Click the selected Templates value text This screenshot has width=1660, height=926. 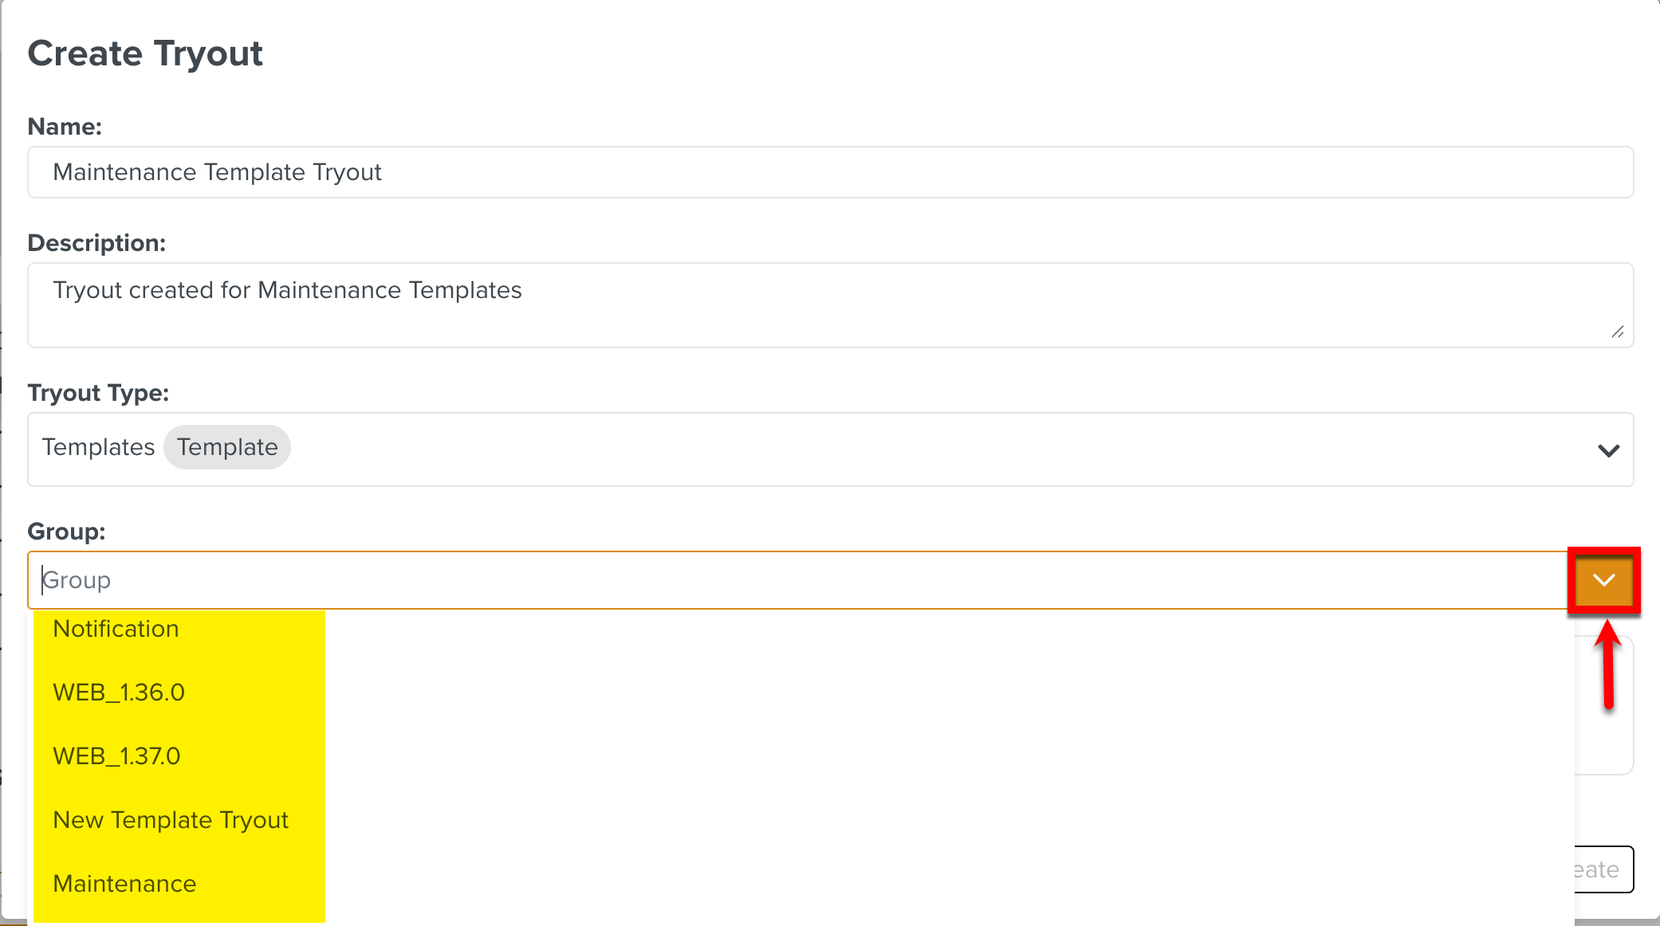[x=99, y=447]
